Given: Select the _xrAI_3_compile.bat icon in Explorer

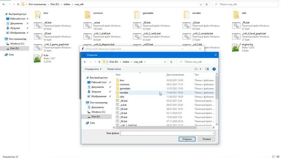Looking at the screenshot, I should (187, 36).
